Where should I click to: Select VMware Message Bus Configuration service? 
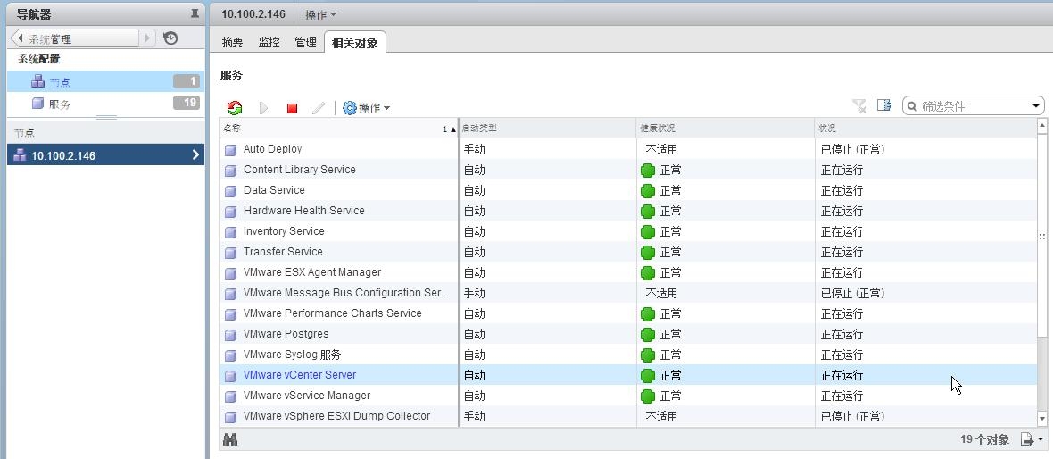coord(628,293)
